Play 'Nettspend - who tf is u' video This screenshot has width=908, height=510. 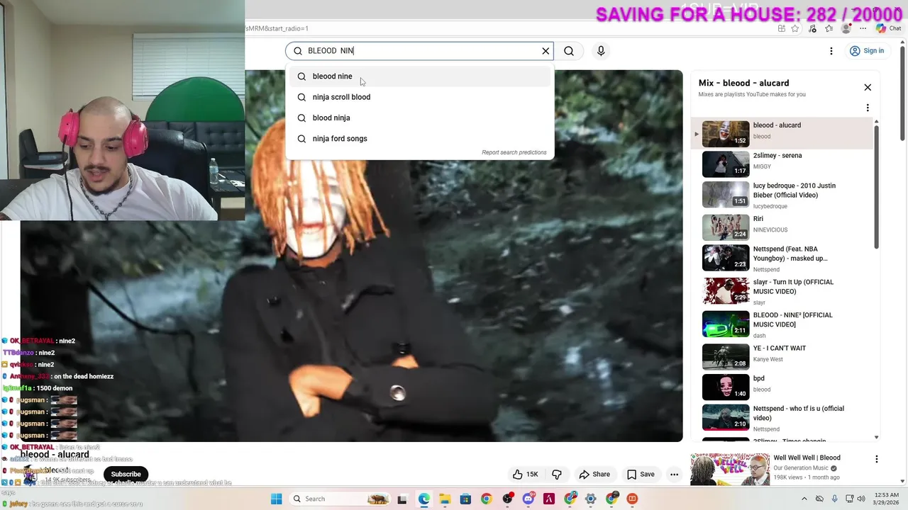coord(784,418)
